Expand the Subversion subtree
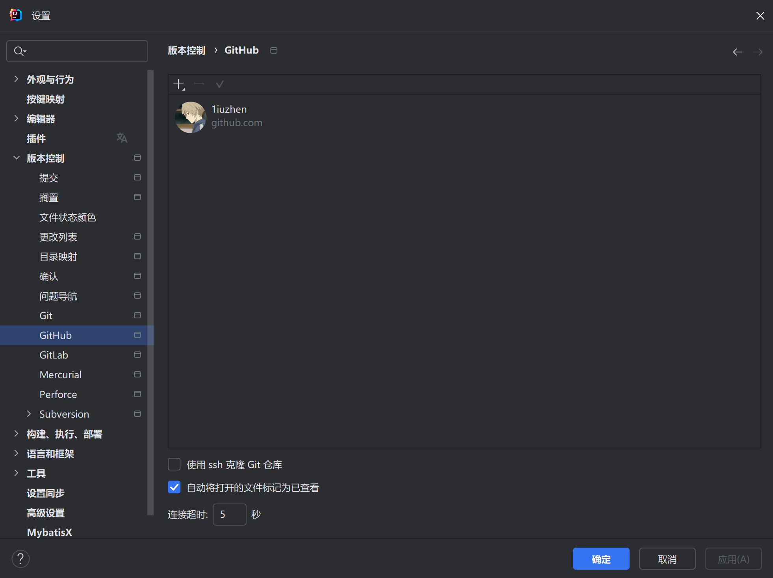773x578 pixels. 29,414
